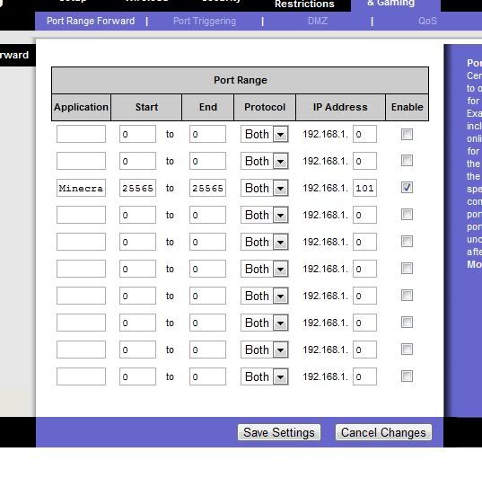
Task: Click the last row's IP address last-octet field
Action: pyautogui.click(x=364, y=376)
